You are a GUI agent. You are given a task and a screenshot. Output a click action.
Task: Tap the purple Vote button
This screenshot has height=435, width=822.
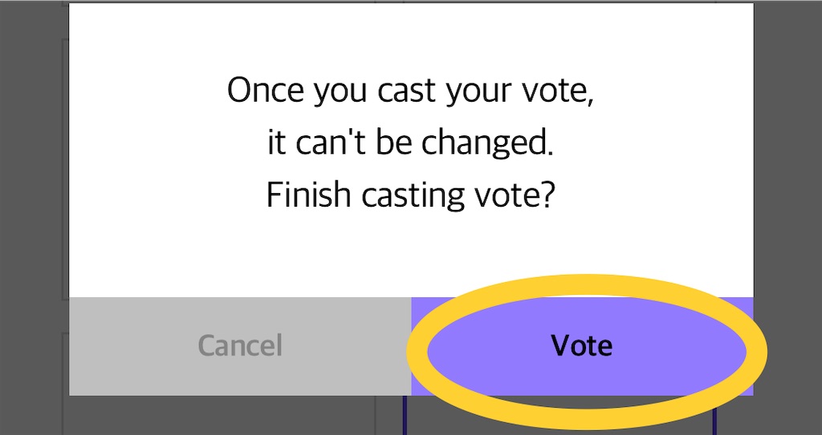(x=582, y=346)
